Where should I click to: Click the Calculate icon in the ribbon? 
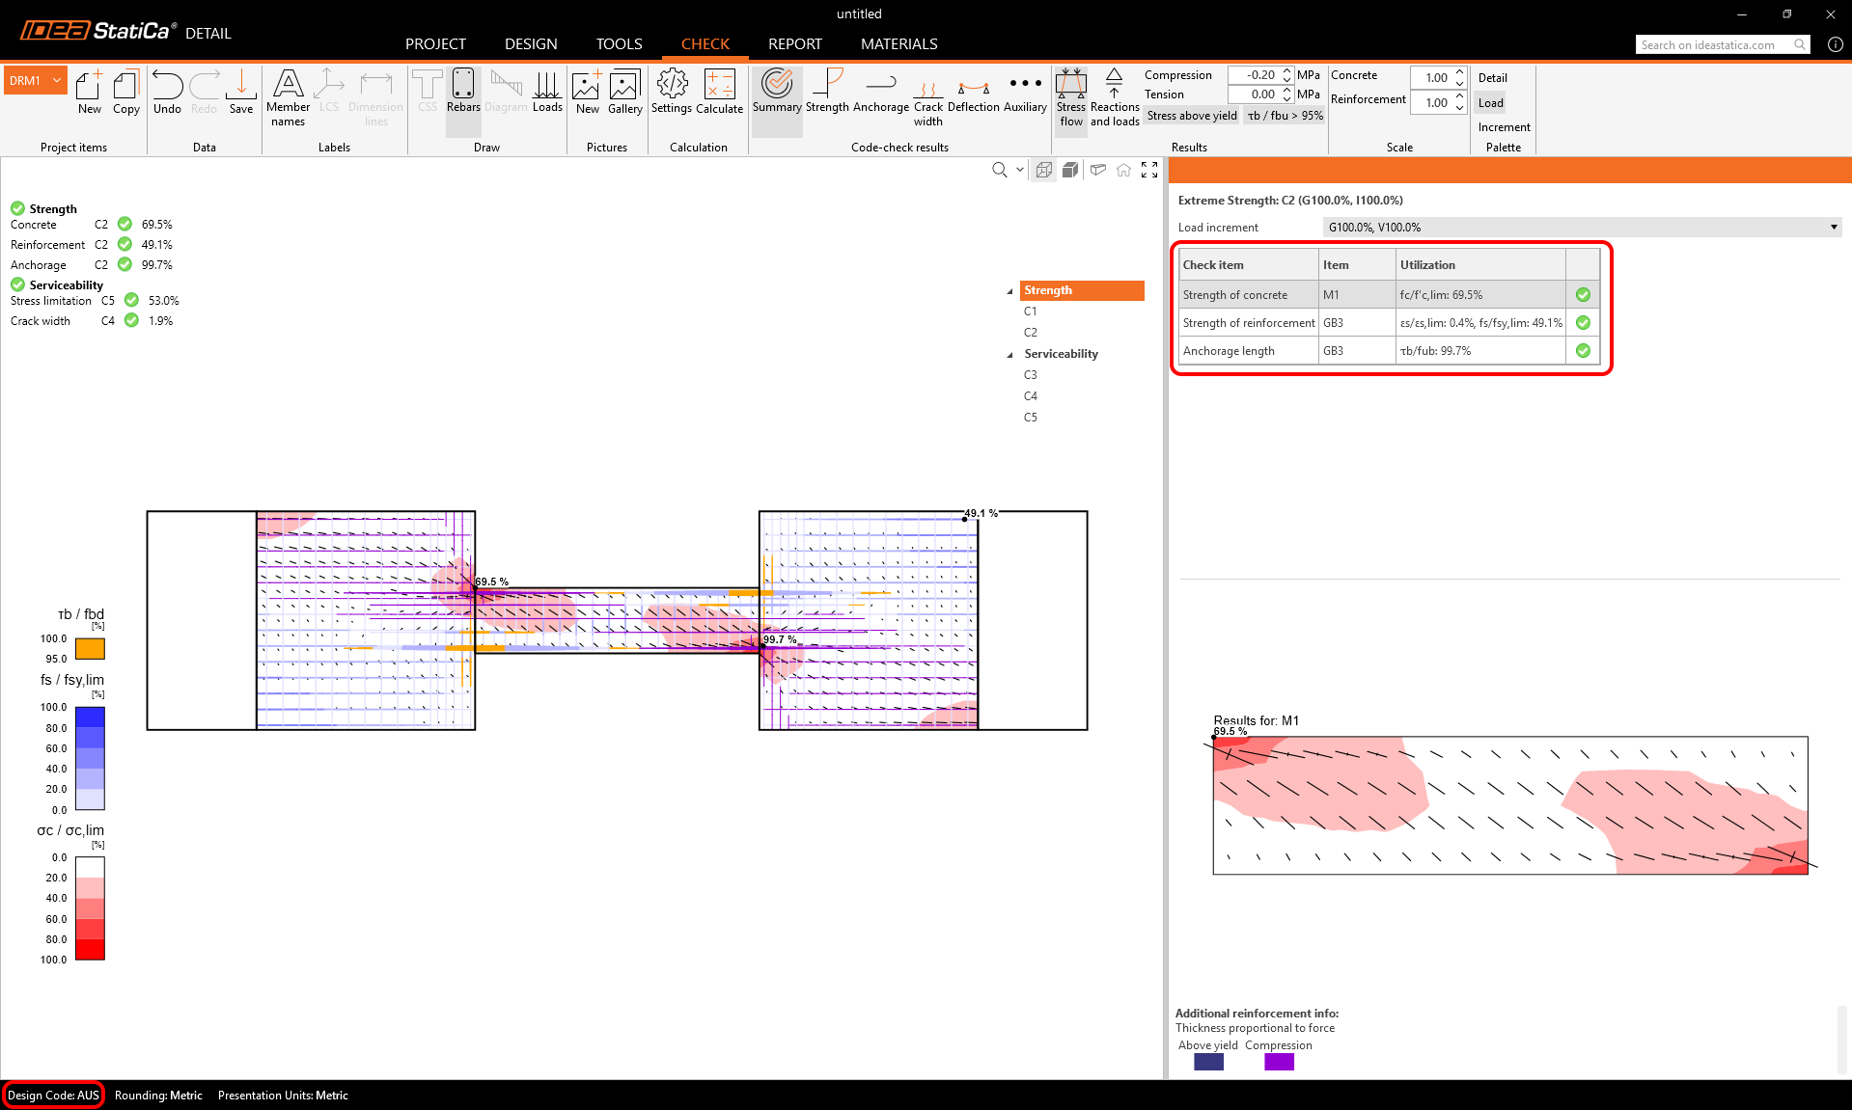pyautogui.click(x=719, y=92)
